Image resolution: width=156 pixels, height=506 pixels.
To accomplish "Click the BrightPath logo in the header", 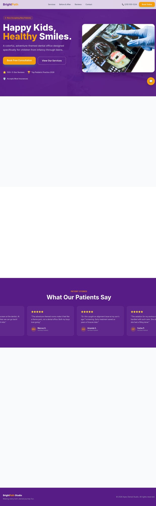I will [11, 4].
